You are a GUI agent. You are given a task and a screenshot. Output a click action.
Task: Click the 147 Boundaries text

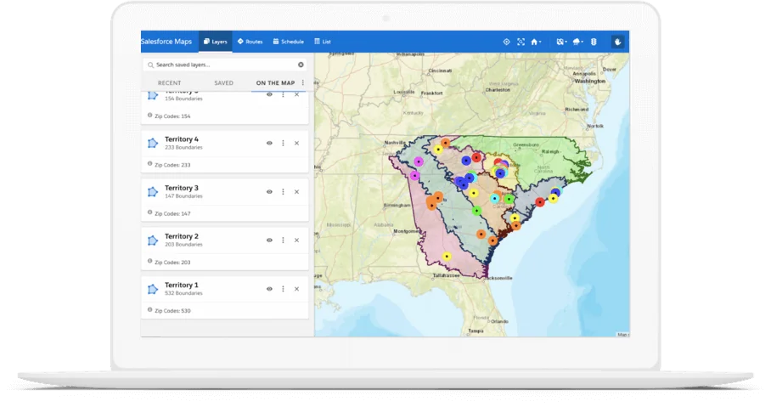coord(183,196)
